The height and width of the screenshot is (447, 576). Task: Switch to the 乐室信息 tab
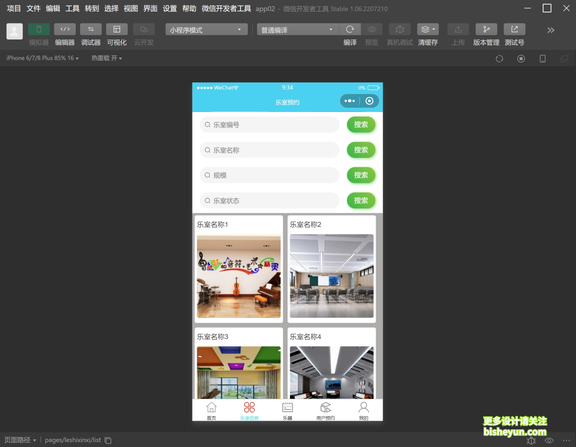pos(249,410)
